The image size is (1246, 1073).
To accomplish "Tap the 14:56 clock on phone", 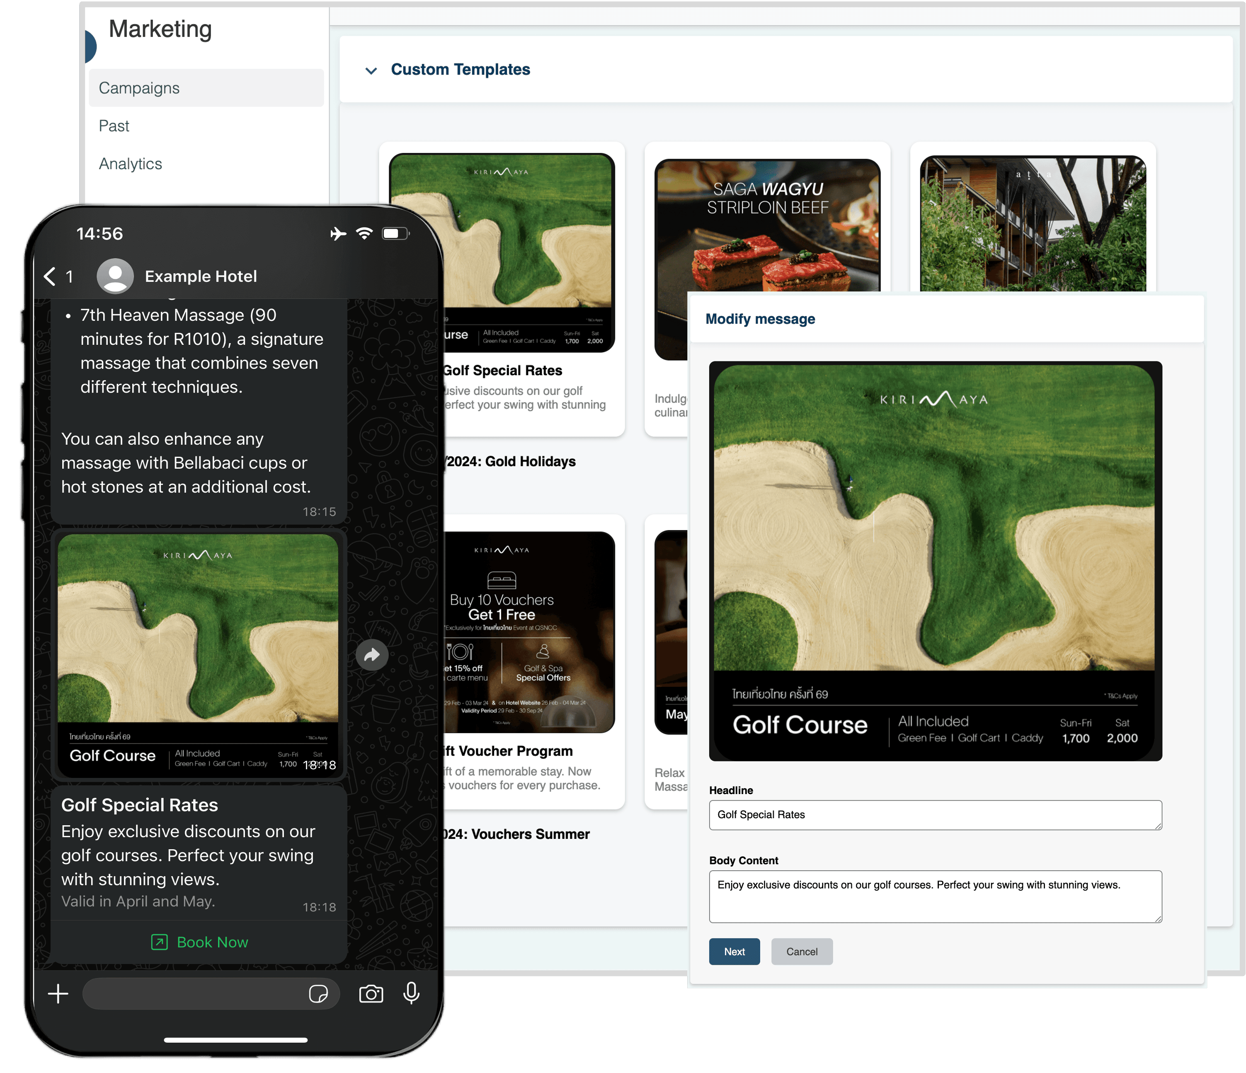I will coord(100,233).
